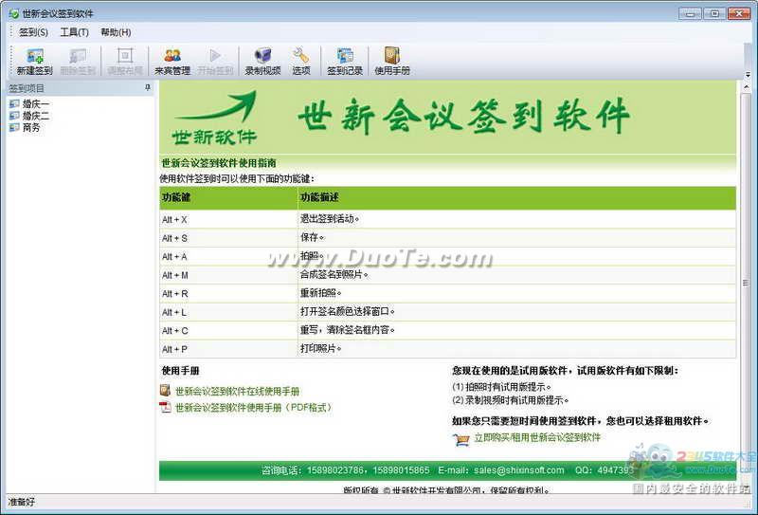Viewport: 758px width, 515px height.
Task: Select 商务 in the sign-in project list
Action: click(x=31, y=127)
